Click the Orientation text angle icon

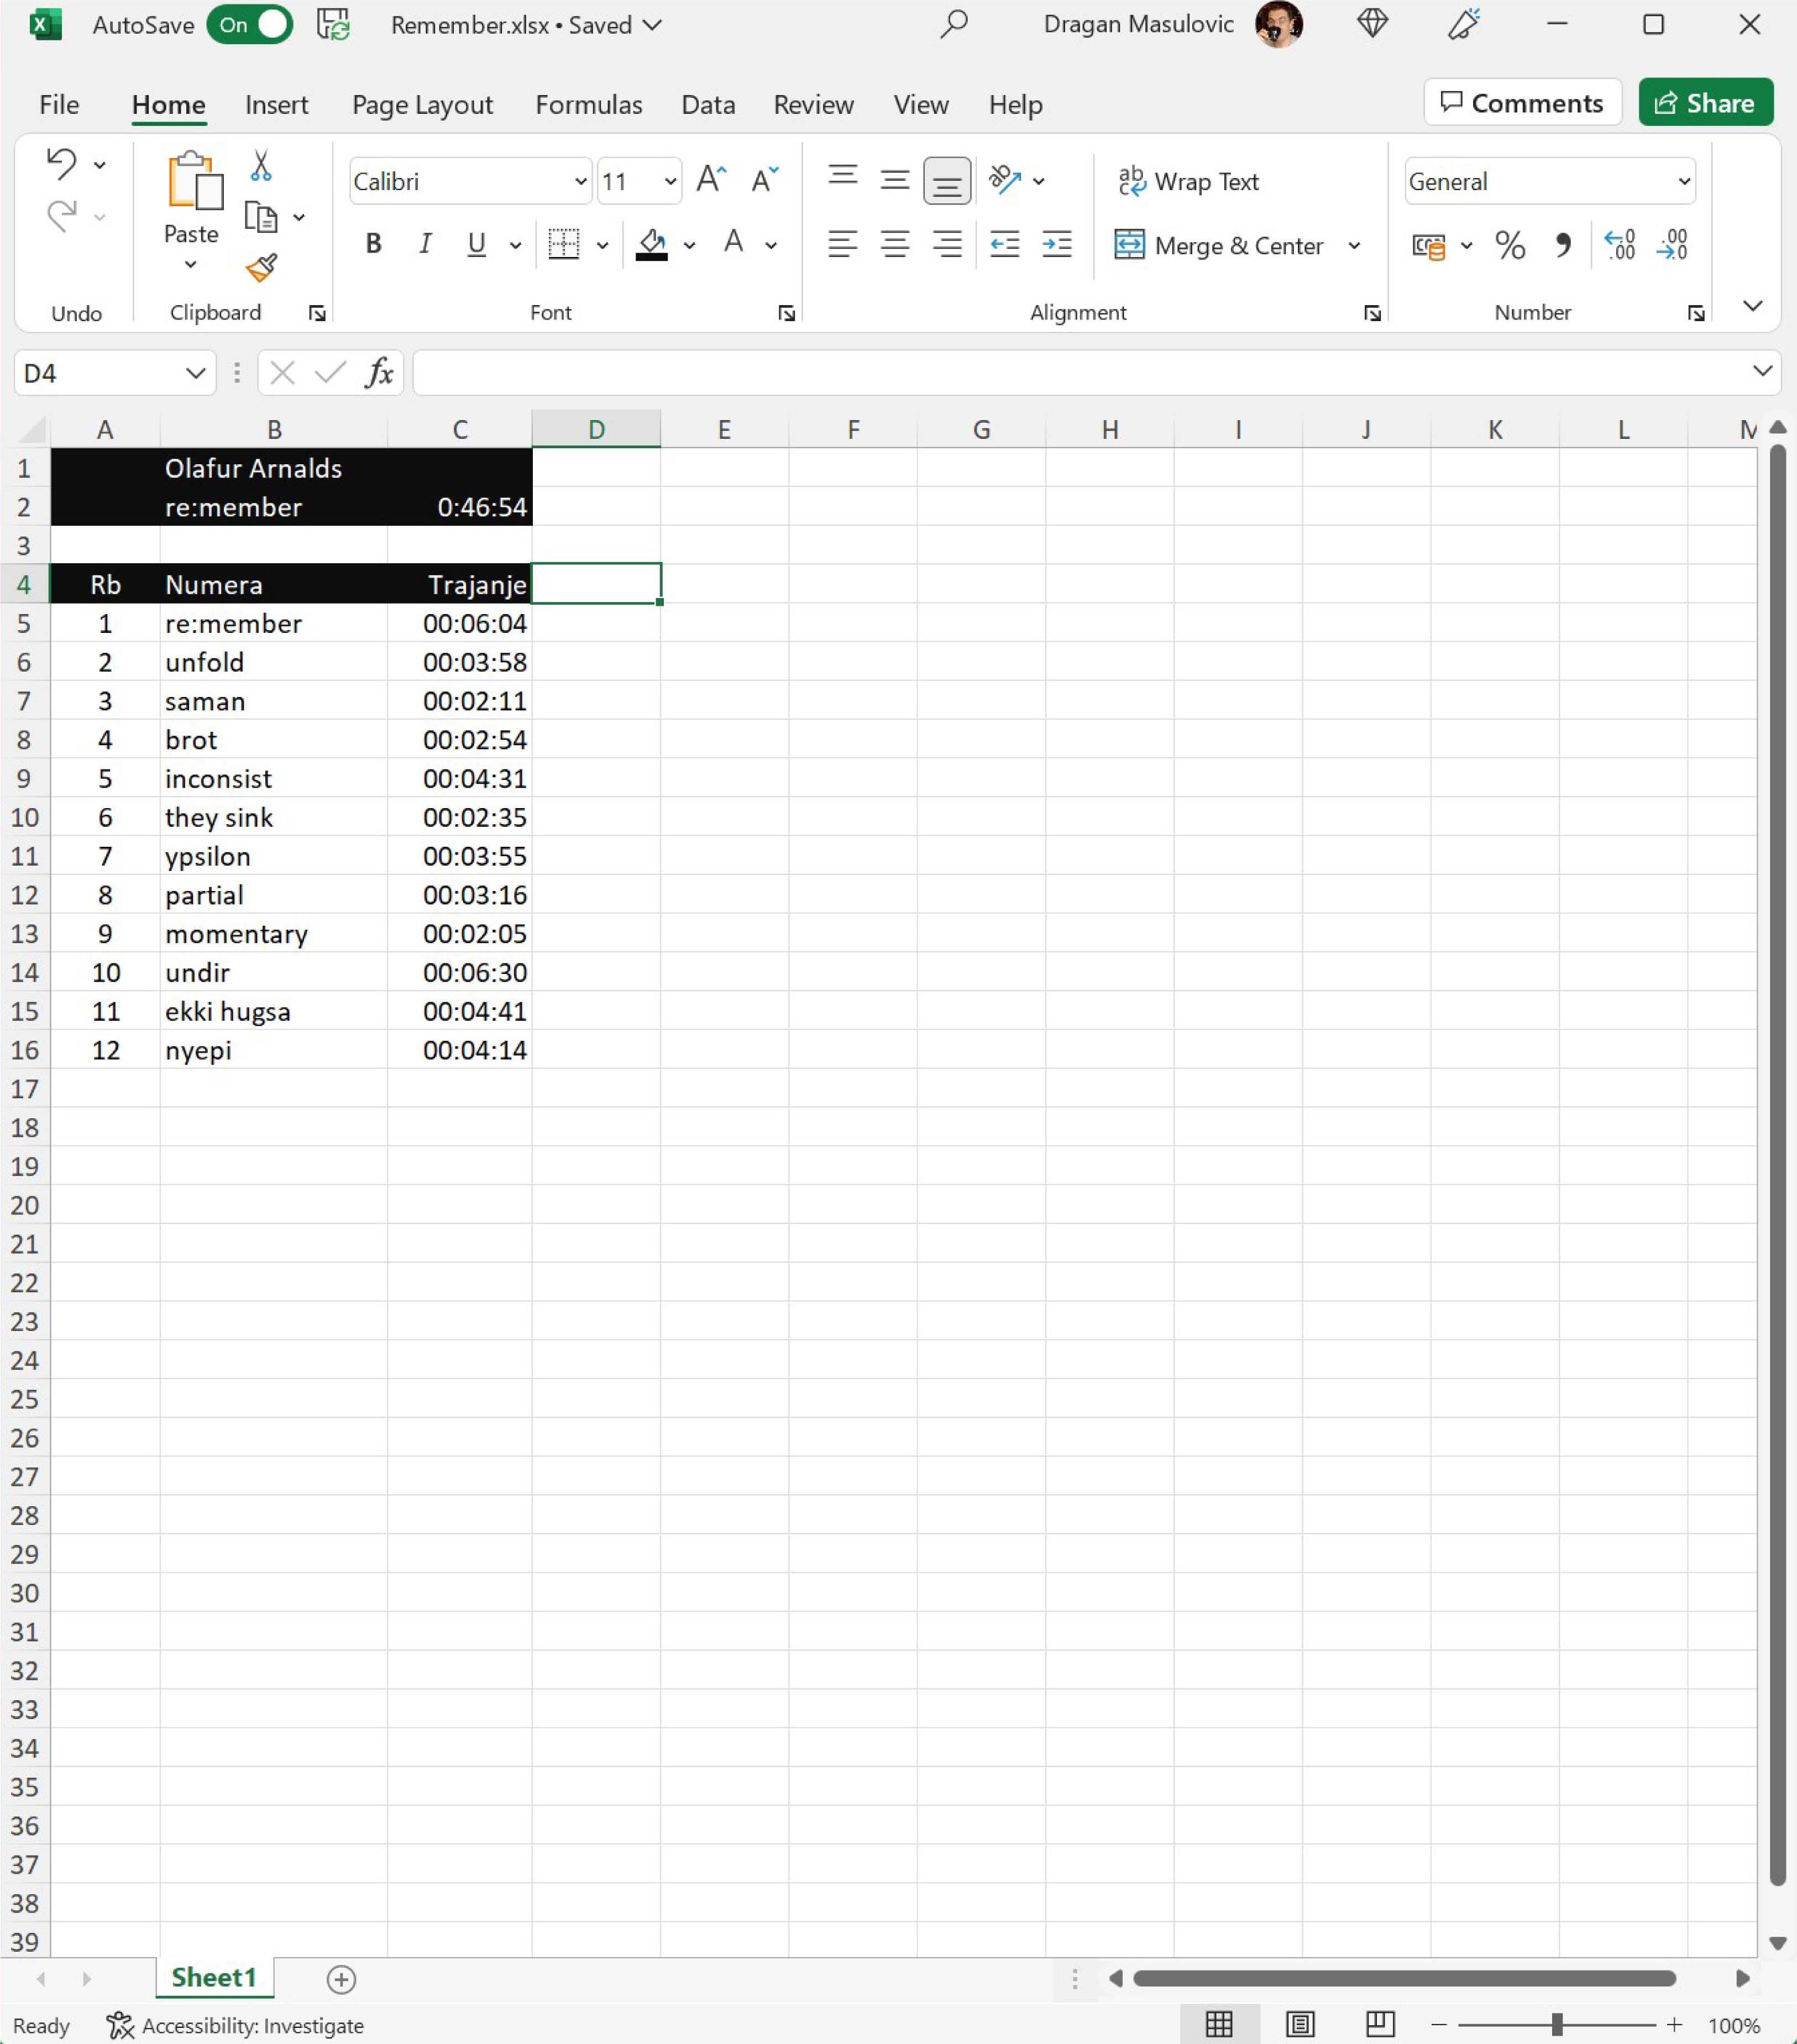point(1004,181)
